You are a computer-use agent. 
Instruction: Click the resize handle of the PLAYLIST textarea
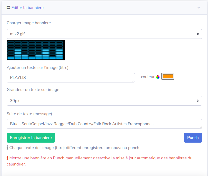[x=133, y=81]
